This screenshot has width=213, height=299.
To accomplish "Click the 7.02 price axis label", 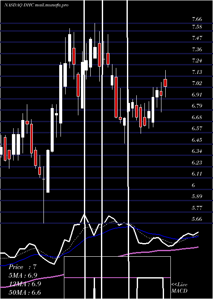I will pyautogui.click(x=197, y=83).
